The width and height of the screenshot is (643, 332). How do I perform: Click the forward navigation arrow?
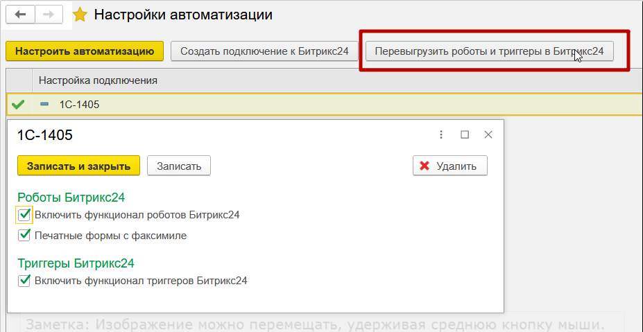click(49, 15)
